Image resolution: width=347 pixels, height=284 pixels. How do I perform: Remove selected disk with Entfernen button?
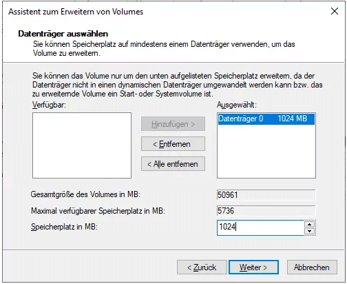pyautogui.click(x=173, y=144)
